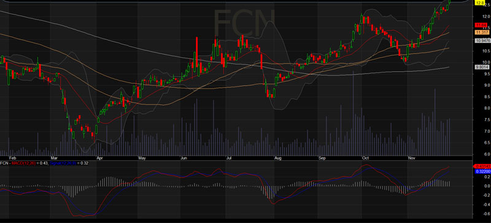The height and width of the screenshot is (223, 491).
Task: Click the 6.5 price axis label
Action: pyautogui.click(x=487, y=143)
